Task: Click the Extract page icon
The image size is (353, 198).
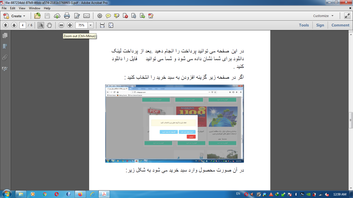Action: (x=142, y=16)
